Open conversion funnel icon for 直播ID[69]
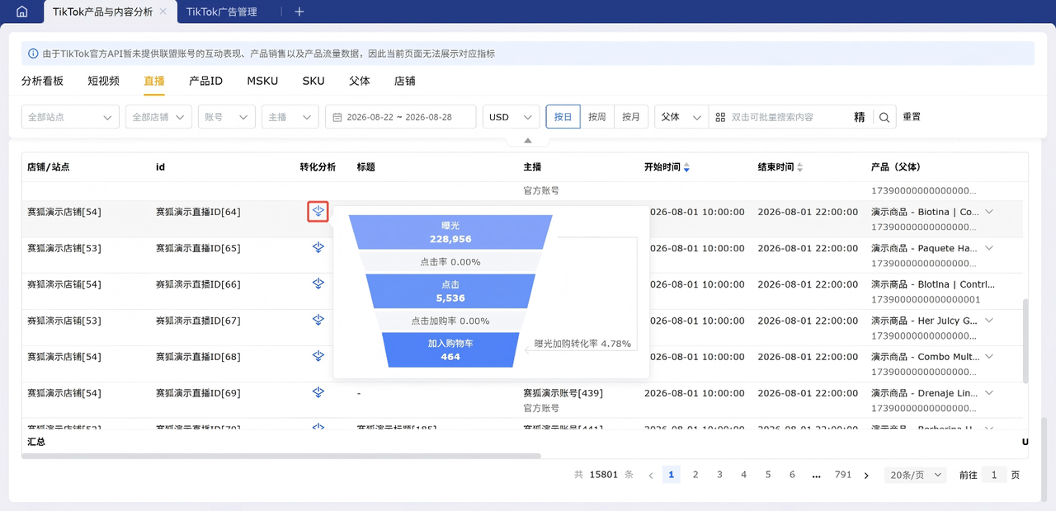1056x511 pixels. 318,392
